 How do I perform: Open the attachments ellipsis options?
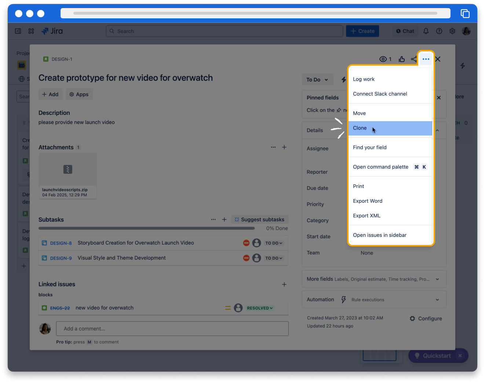pos(273,147)
